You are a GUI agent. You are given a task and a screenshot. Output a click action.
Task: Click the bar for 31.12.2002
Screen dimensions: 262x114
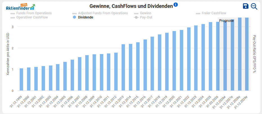coord(43,78)
